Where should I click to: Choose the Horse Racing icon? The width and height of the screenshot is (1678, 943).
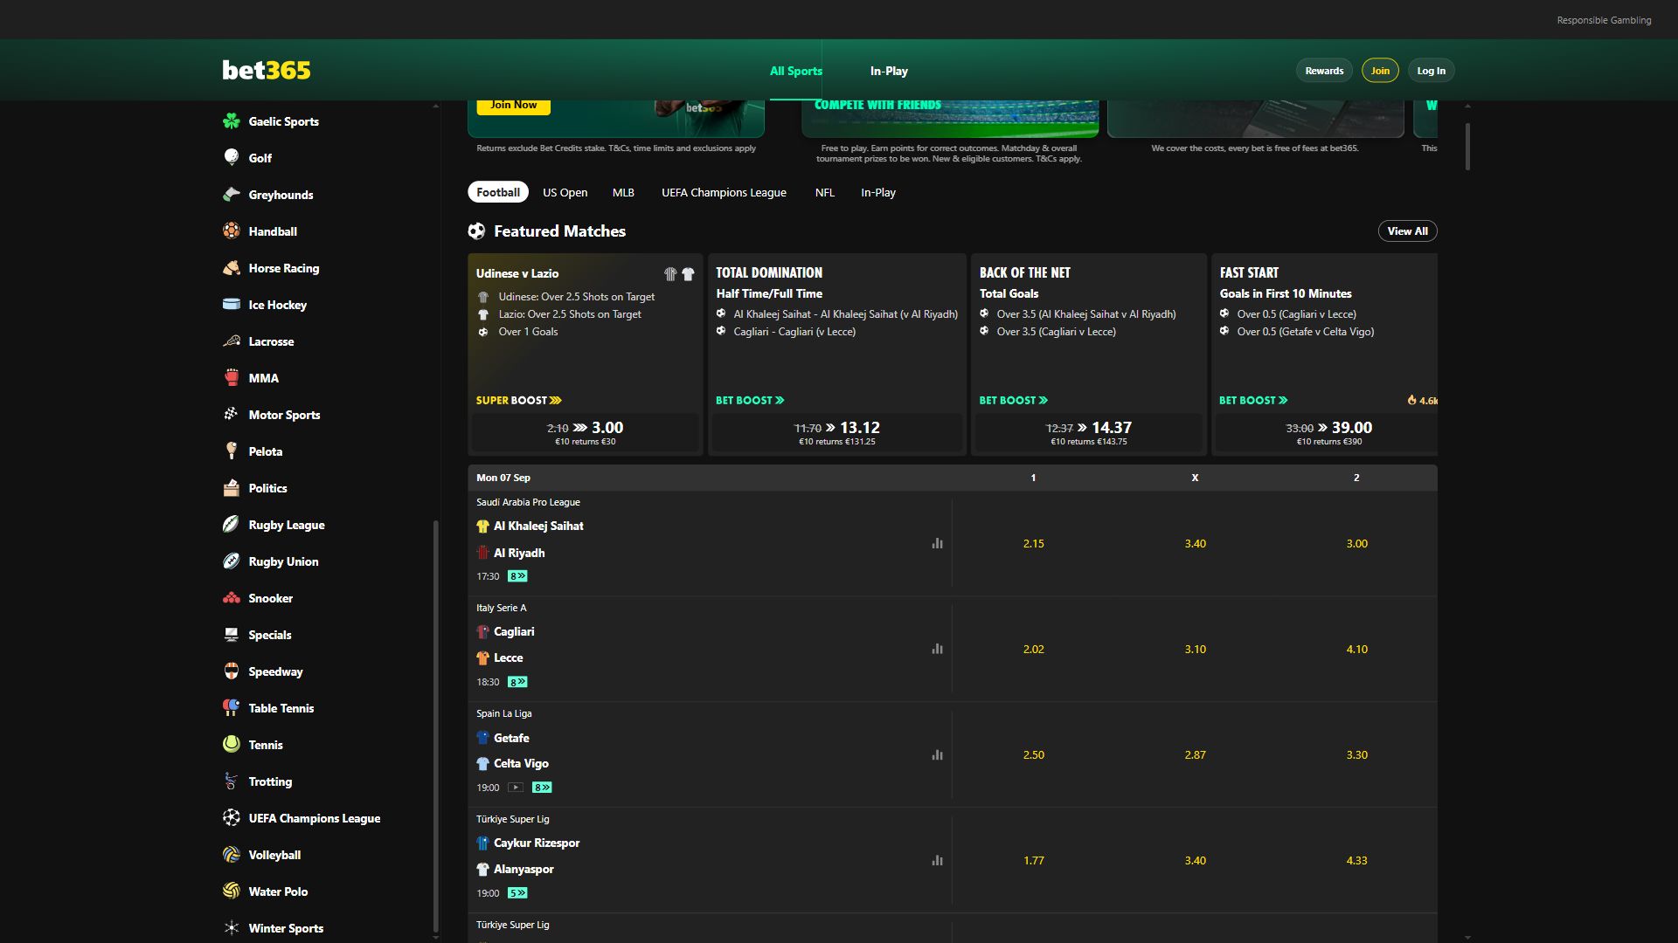(x=231, y=268)
